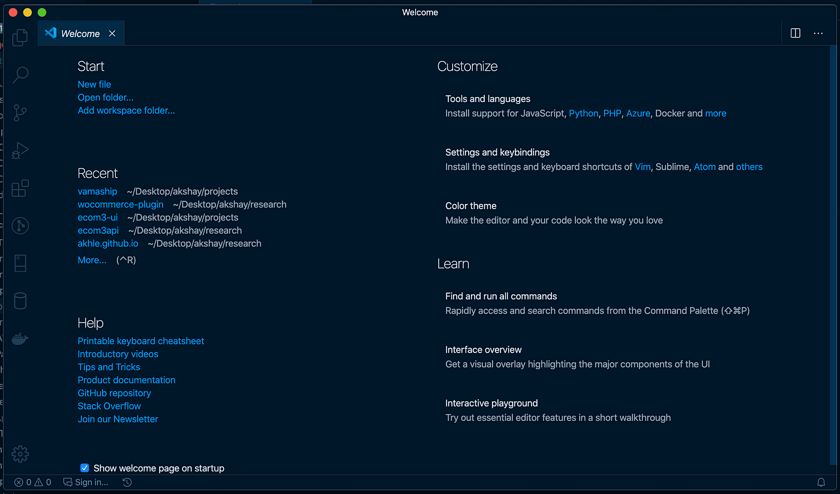The height and width of the screenshot is (494, 840).
Task: Open Product documentation link
Action: pyautogui.click(x=127, y=380)
